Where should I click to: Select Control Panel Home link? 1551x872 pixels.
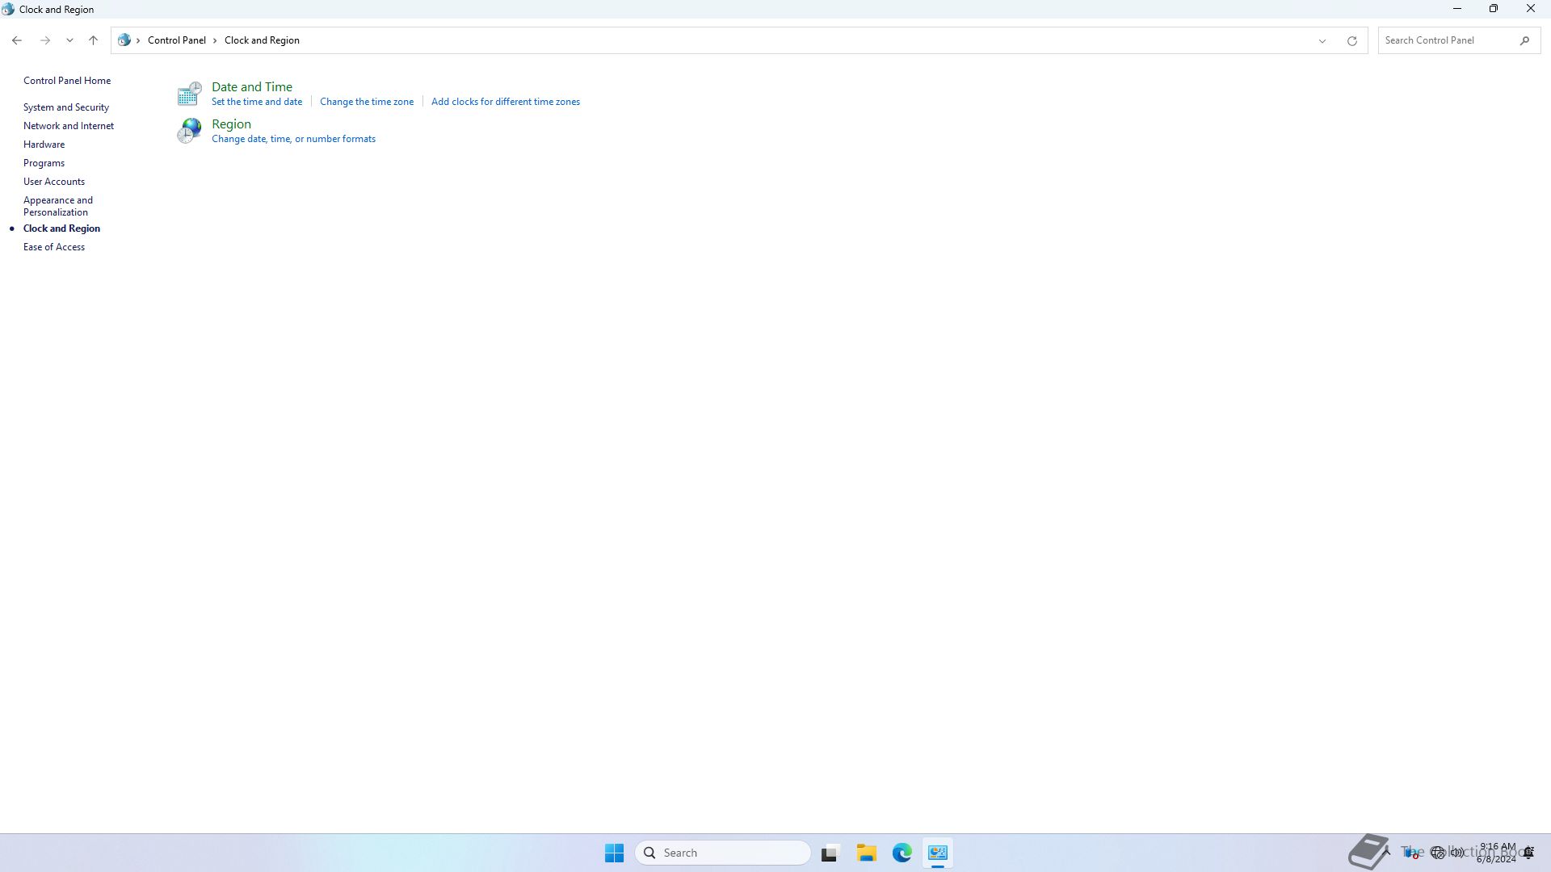click(x=67, y=81)
